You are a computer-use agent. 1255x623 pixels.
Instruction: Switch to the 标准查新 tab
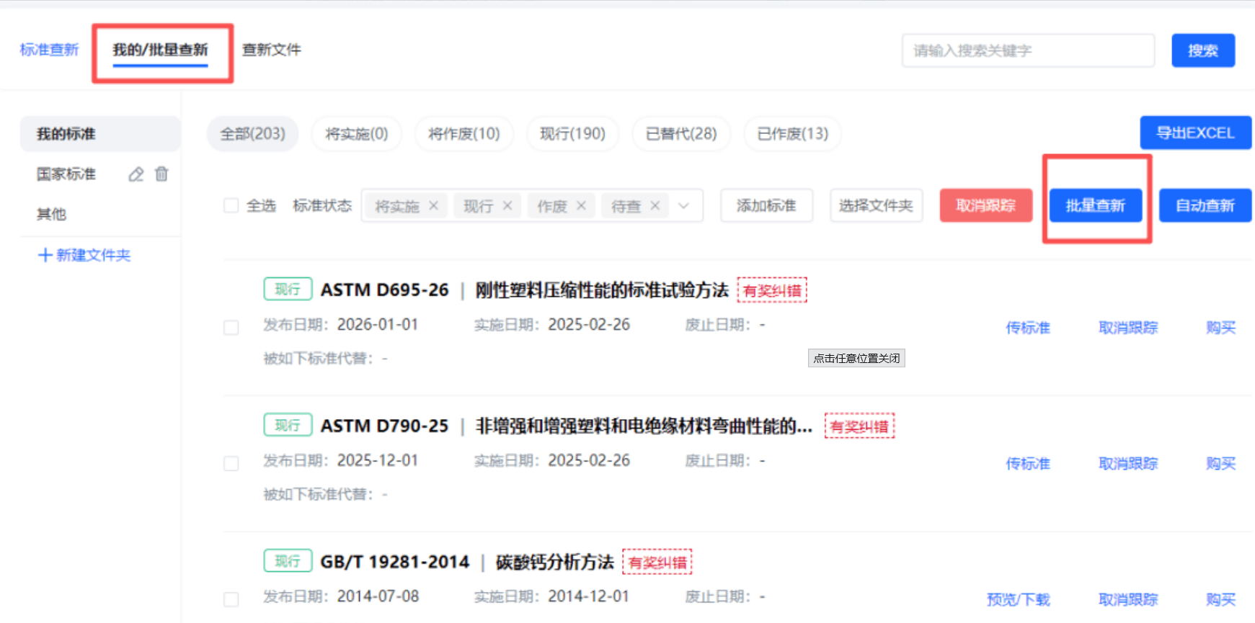[49, 50]
